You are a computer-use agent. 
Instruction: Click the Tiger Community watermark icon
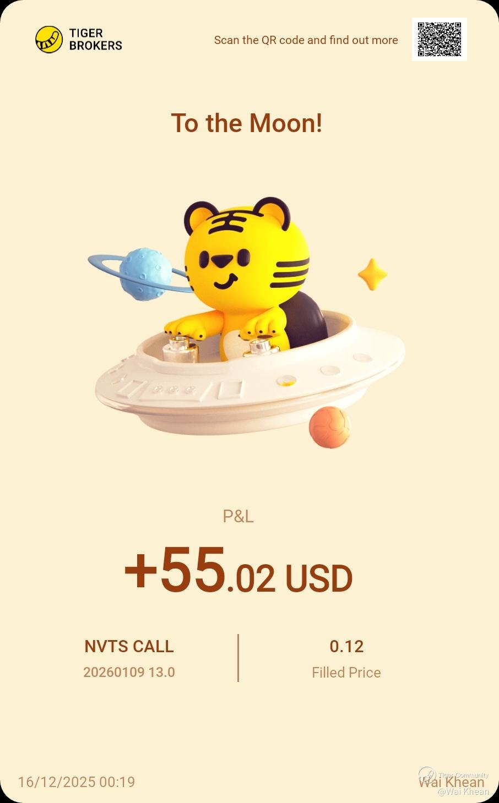tap(427, 775)
